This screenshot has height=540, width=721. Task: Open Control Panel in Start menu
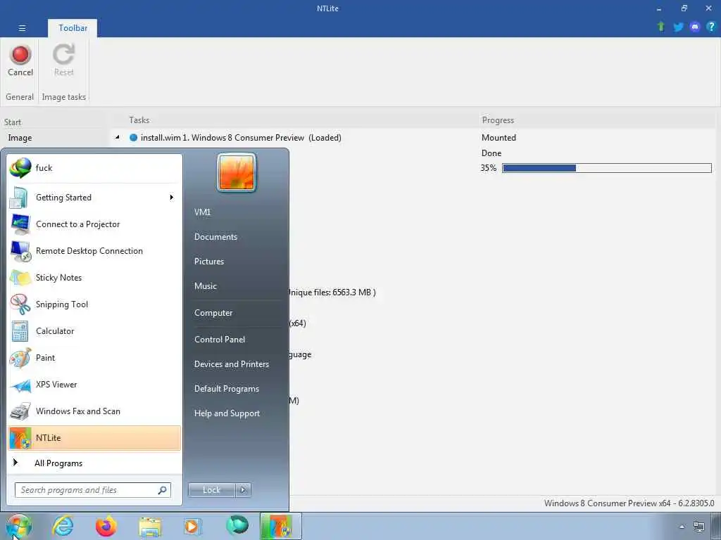coord(220,340)
